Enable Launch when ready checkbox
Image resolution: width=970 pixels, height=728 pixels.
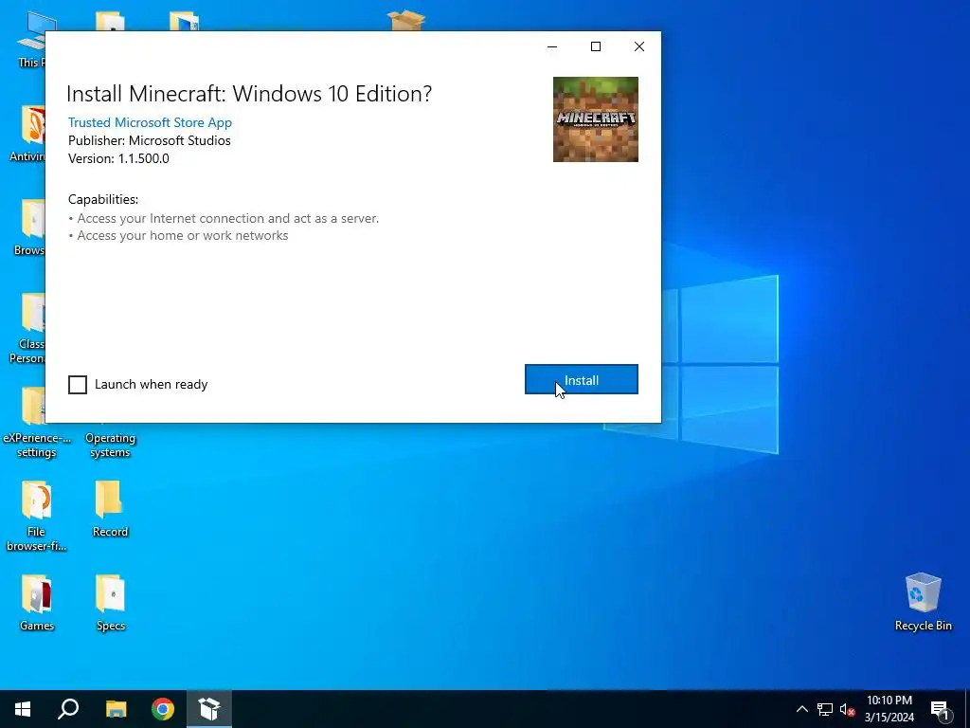[x=78, y=385]
